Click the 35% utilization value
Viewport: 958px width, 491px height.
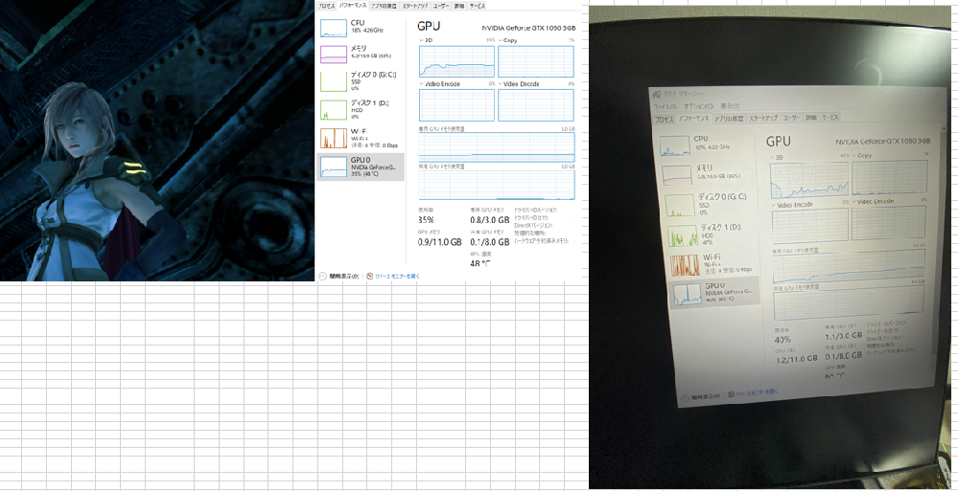pos(426,220)
